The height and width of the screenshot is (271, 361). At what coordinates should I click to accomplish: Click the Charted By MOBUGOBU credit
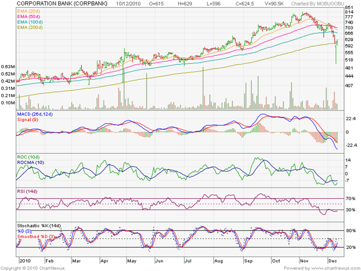[x=318, y=4]
